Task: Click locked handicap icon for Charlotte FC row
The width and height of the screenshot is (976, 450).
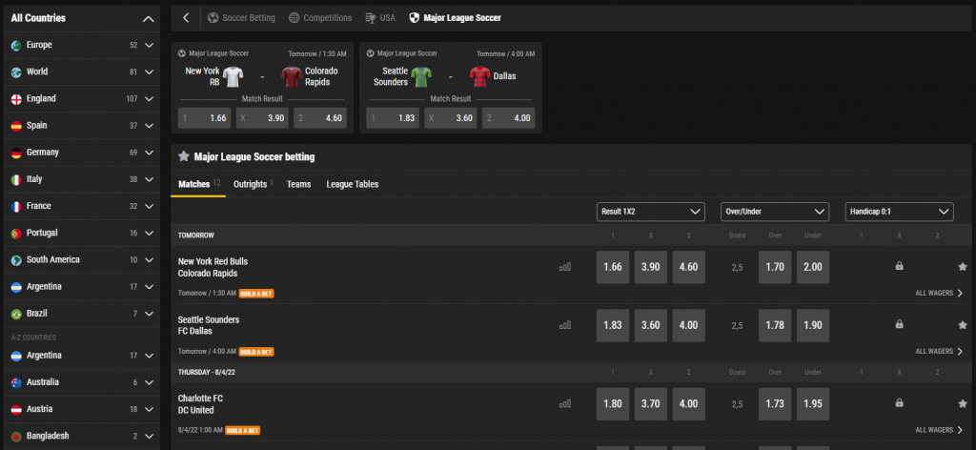Action: tap(899, 402)
